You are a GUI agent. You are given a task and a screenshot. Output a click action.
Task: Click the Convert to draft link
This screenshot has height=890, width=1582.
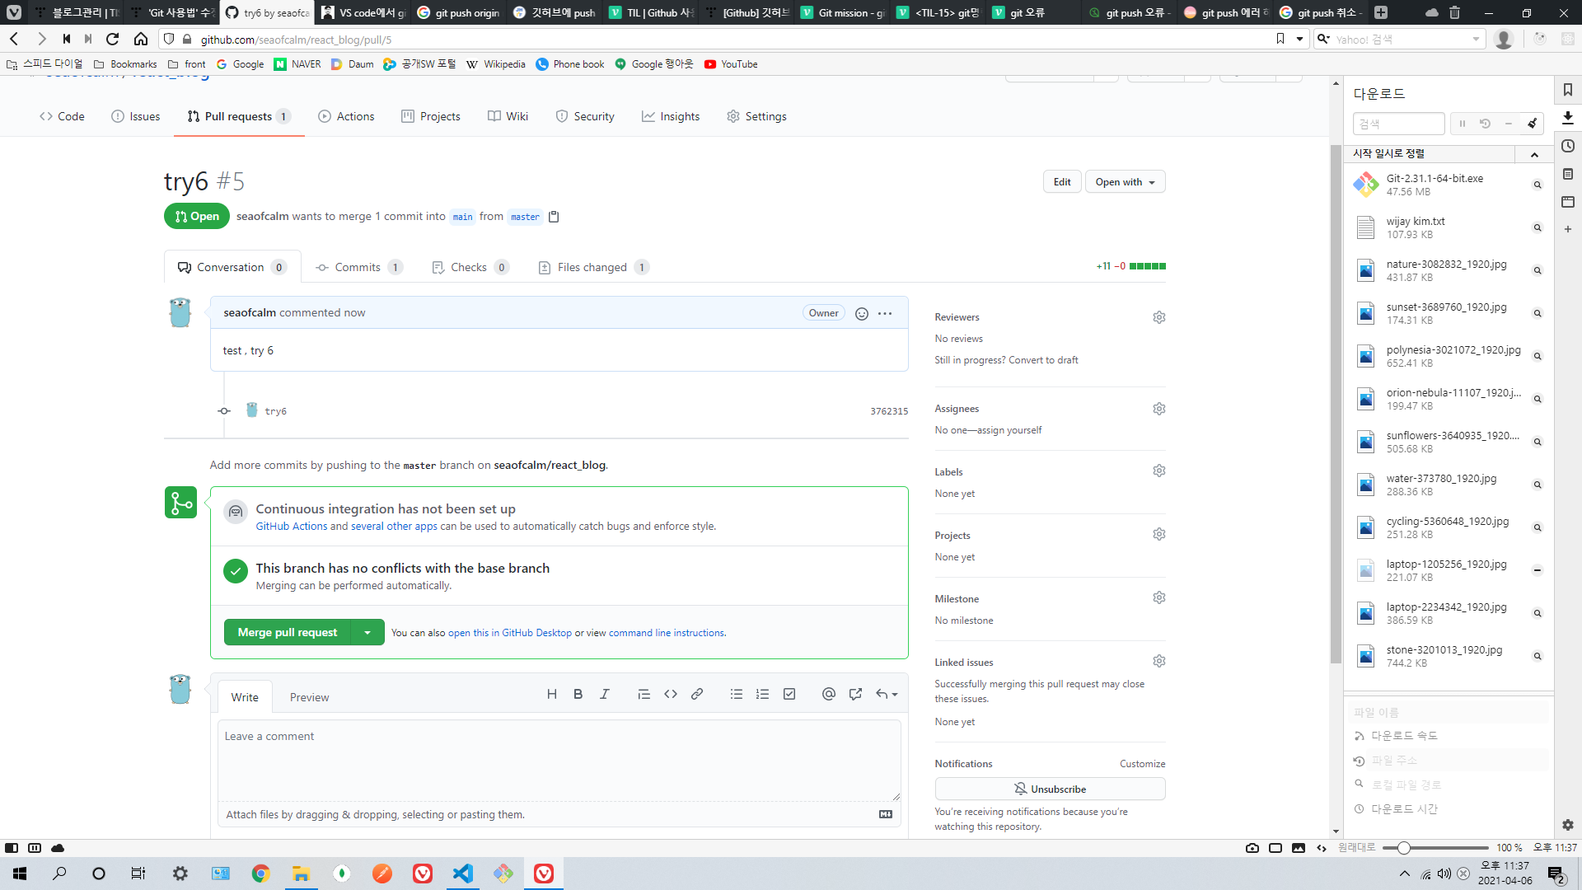pos(1043,360)
